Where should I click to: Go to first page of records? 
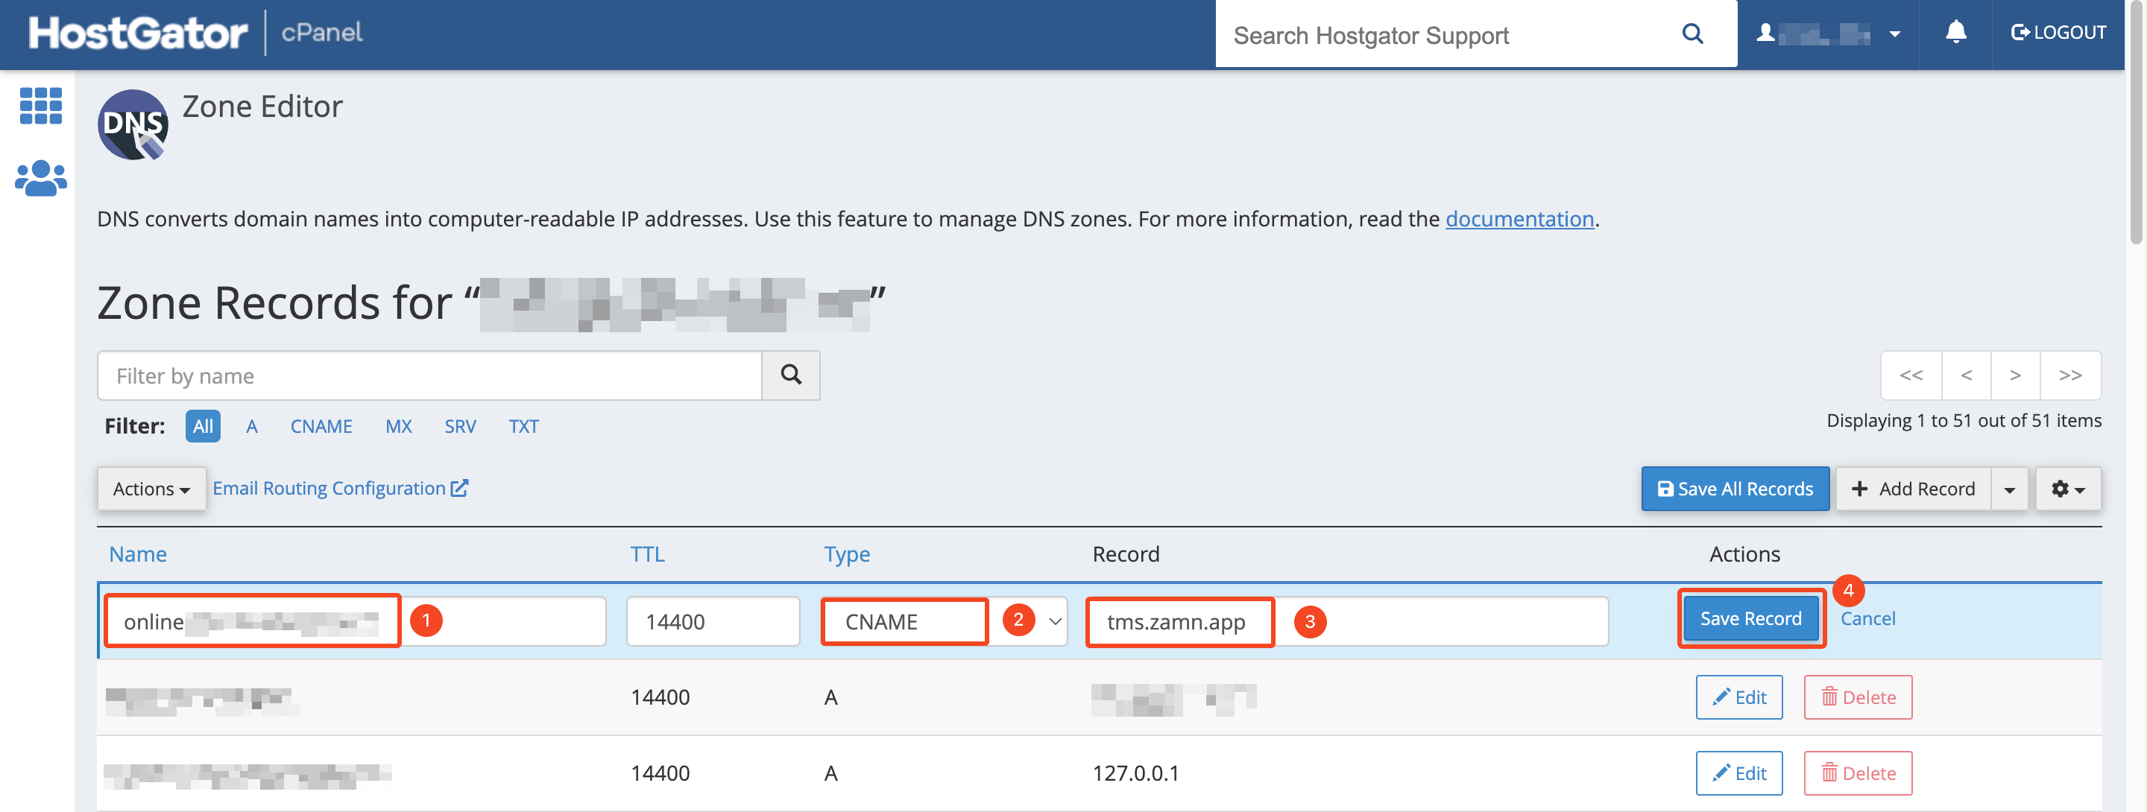click(1911, 375)
